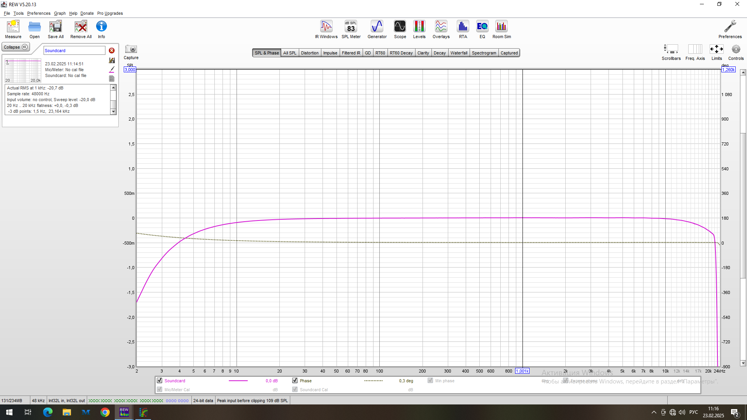Toggle the Mic/Meter Cal checkbox
747x420 pixels.
(160, 390)
